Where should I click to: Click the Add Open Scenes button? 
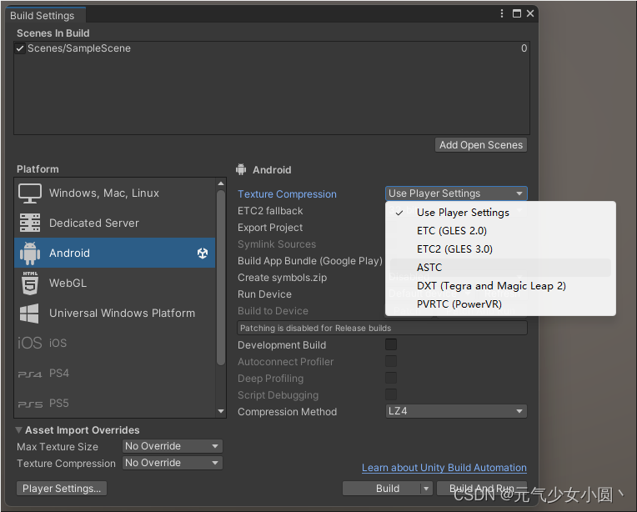pos(481,144)
